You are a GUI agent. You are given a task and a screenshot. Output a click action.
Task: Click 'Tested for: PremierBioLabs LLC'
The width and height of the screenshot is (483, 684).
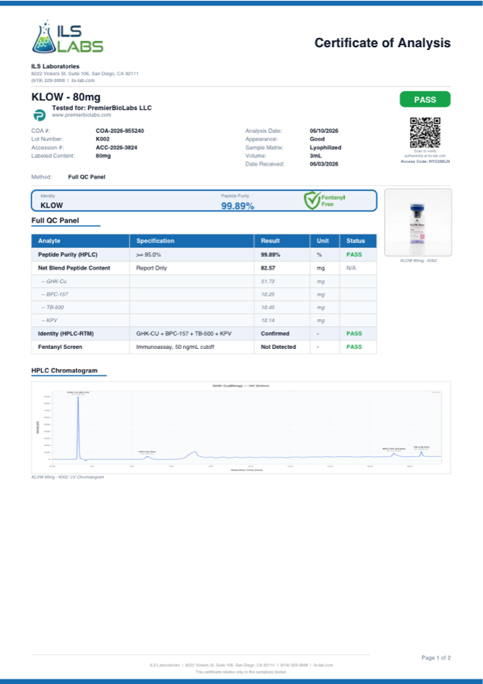tap(102, 108)
